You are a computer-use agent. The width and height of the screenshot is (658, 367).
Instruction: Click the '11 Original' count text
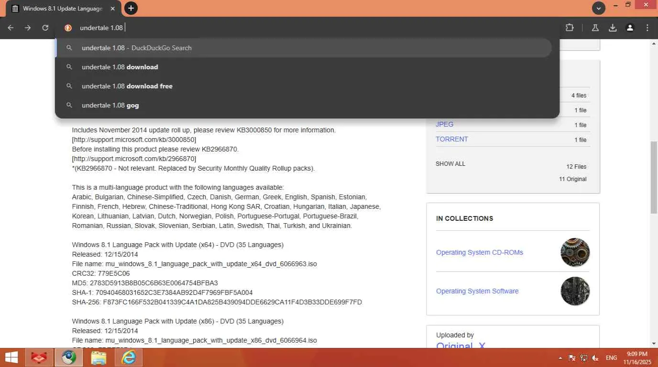point(573,179)
